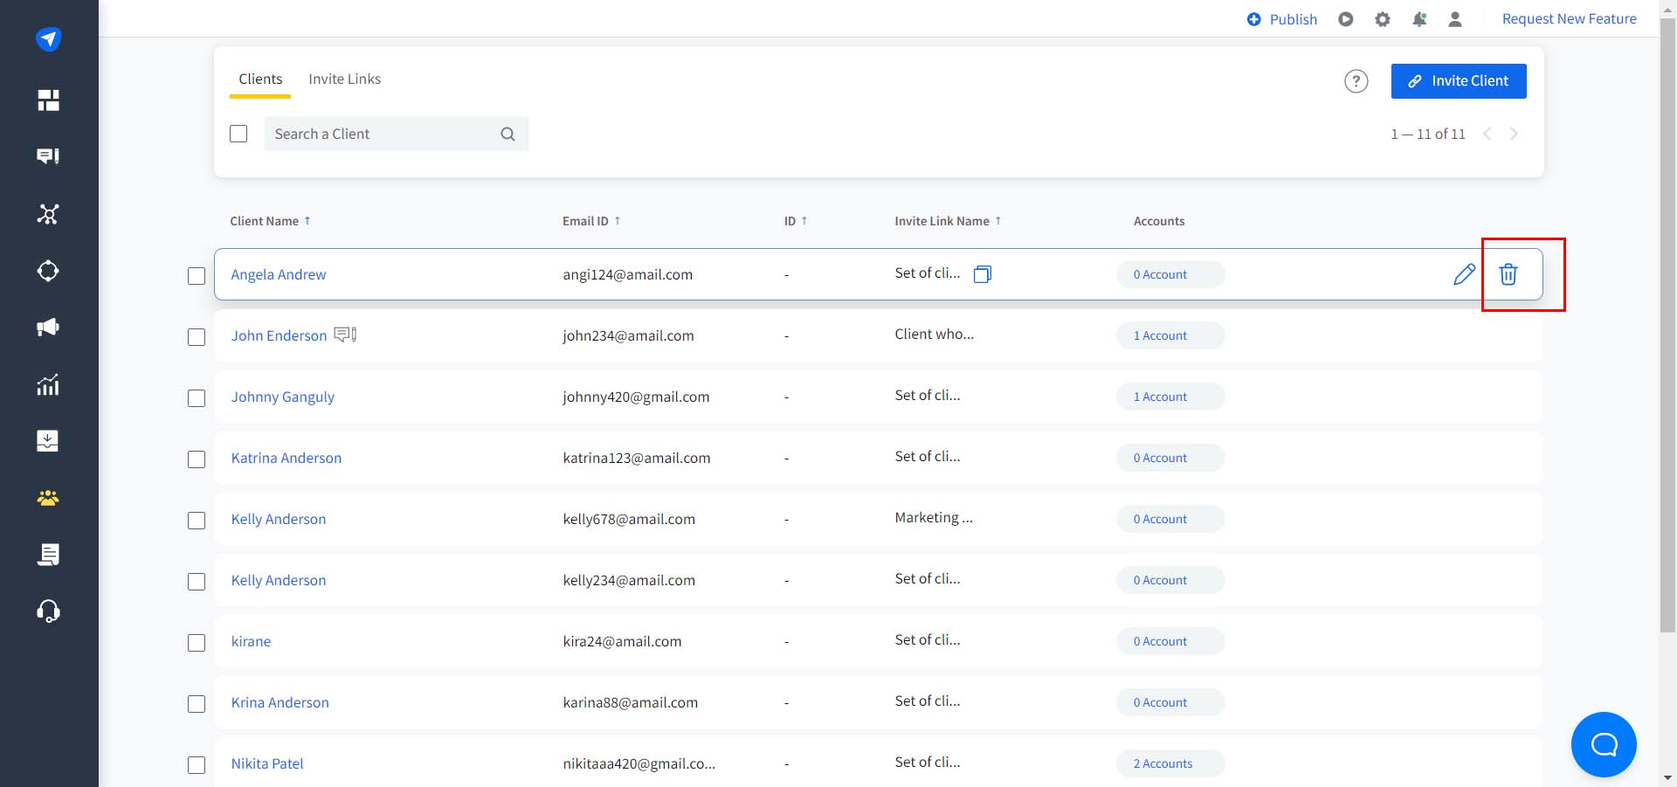This screenshot has height=787, width=1677.
Task: Edit Angela Andrew with the pencil icon
Action: click(x=1464, y=274)
